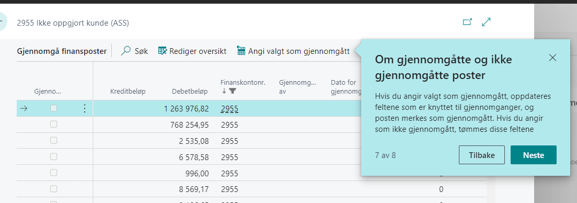Sort by Kreditbeløp column header

coord(128,92)
